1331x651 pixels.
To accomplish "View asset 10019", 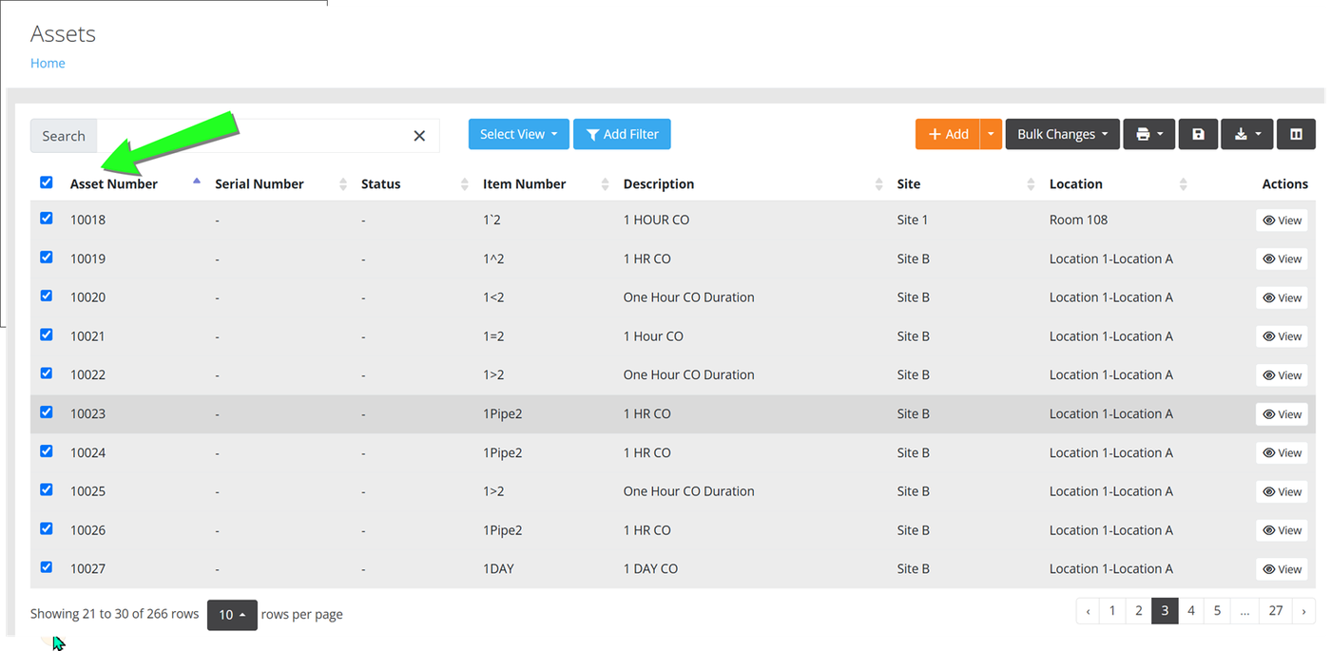I will coord(1282,259).
